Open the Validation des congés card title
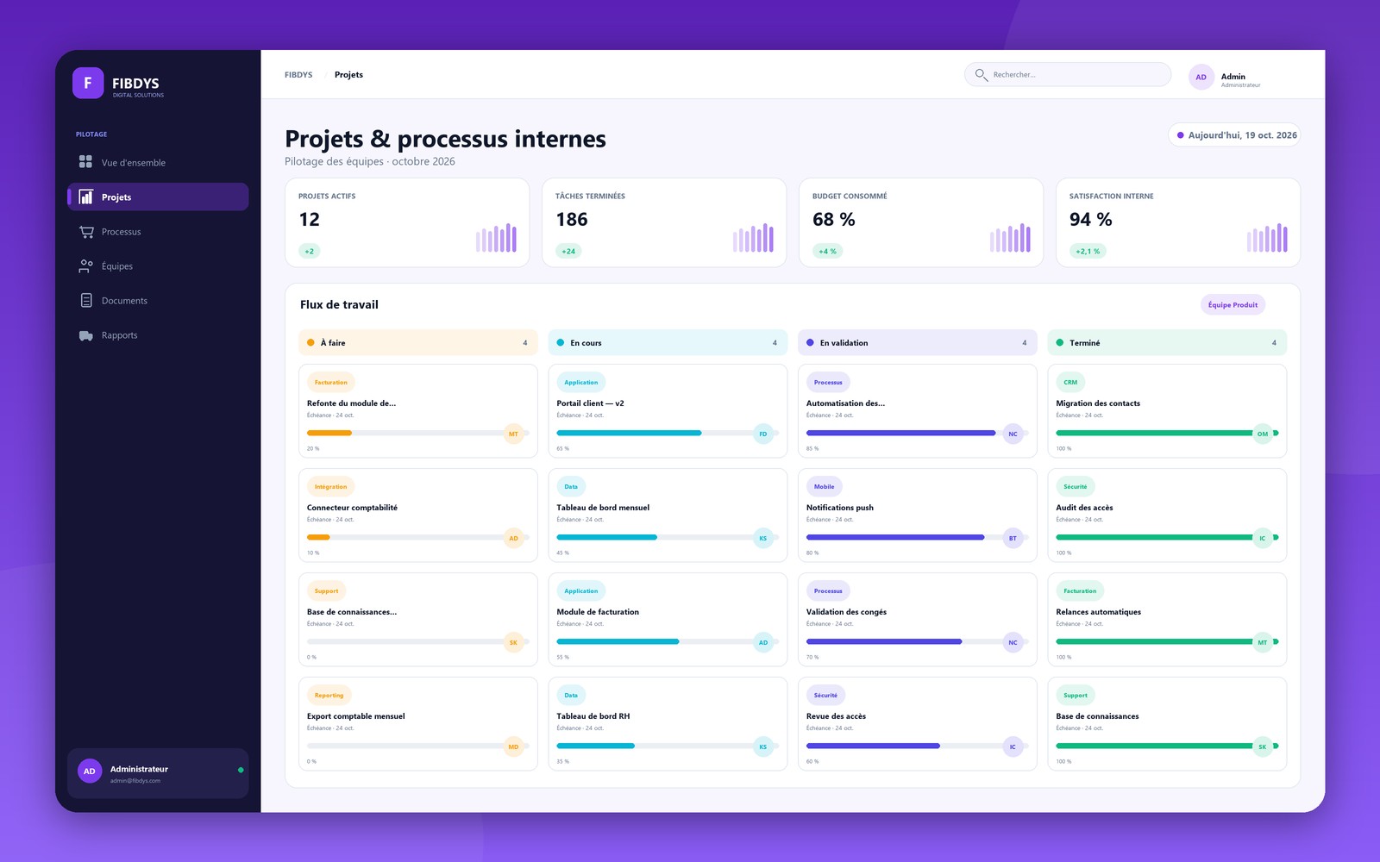1380x862 pixels. point(846,612)
